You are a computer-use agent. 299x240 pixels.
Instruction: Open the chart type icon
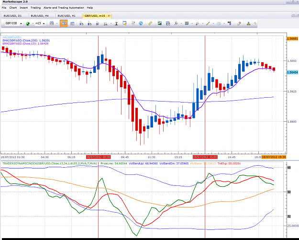(x=52, y=23)
